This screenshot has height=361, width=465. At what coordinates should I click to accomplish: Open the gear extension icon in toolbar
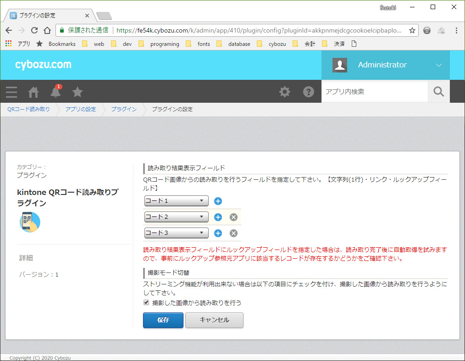[427, 30]
